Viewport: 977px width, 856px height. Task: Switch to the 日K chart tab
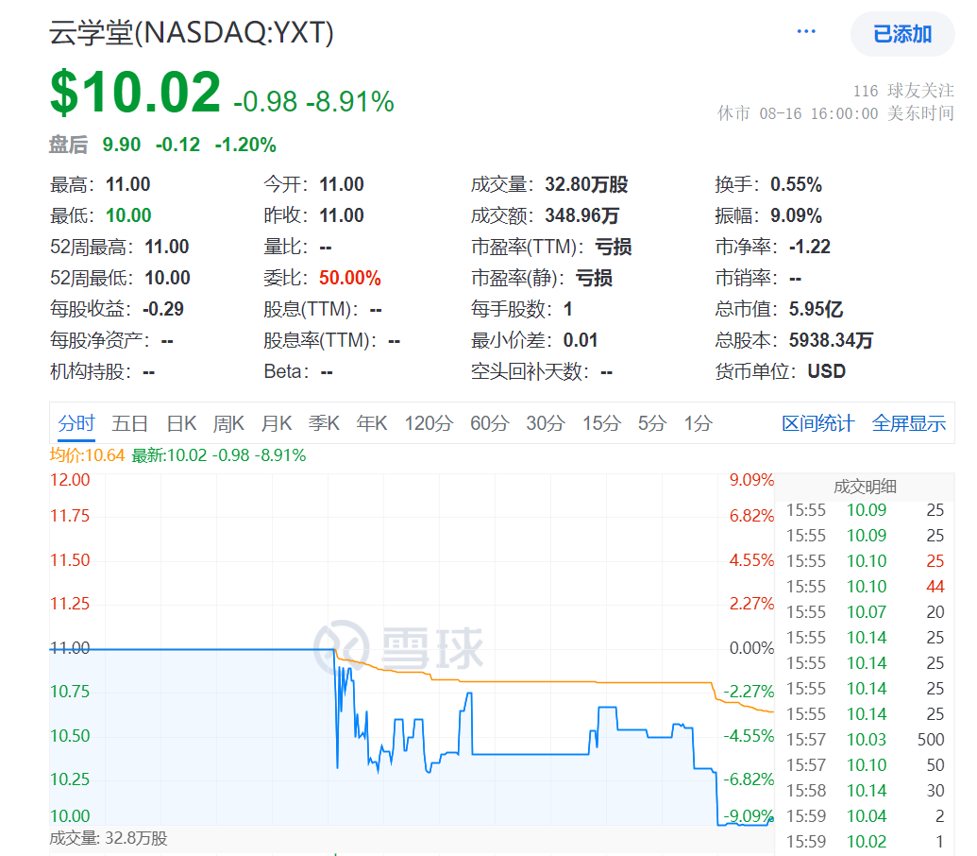click(x=181, y=423)
